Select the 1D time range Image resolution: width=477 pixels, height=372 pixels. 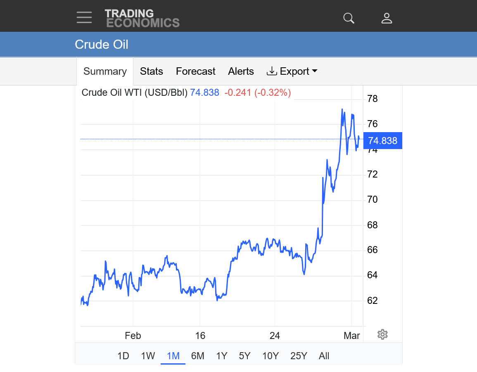click(123, 356)
